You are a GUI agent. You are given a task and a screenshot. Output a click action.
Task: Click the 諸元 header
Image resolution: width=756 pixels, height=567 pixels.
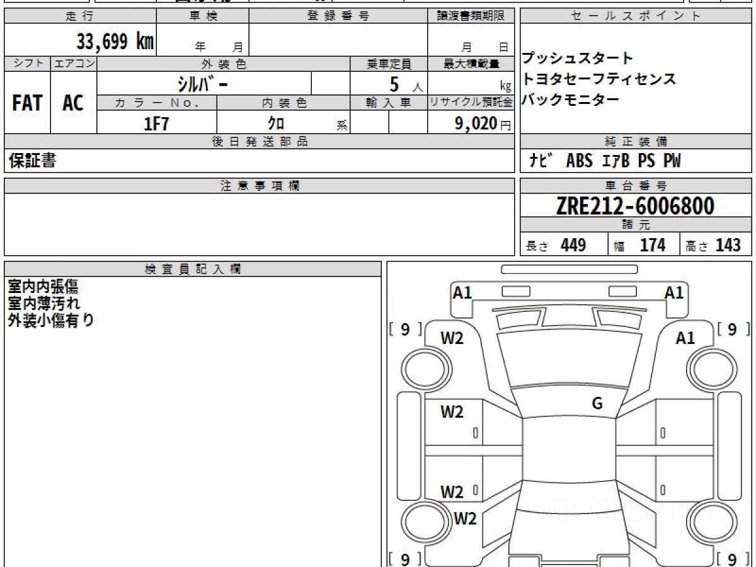click(x=636, y=226)
